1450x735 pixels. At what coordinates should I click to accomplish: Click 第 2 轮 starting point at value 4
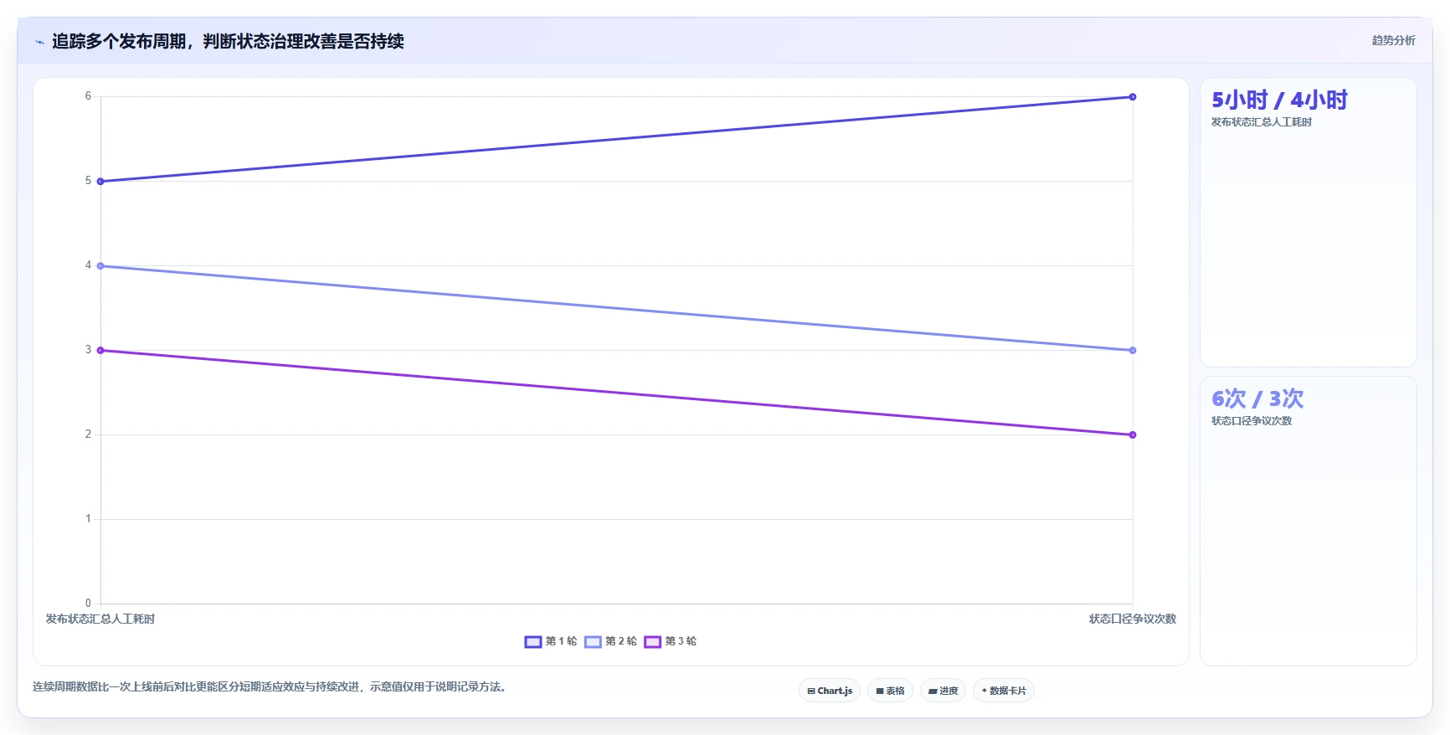tap(100, 266)
